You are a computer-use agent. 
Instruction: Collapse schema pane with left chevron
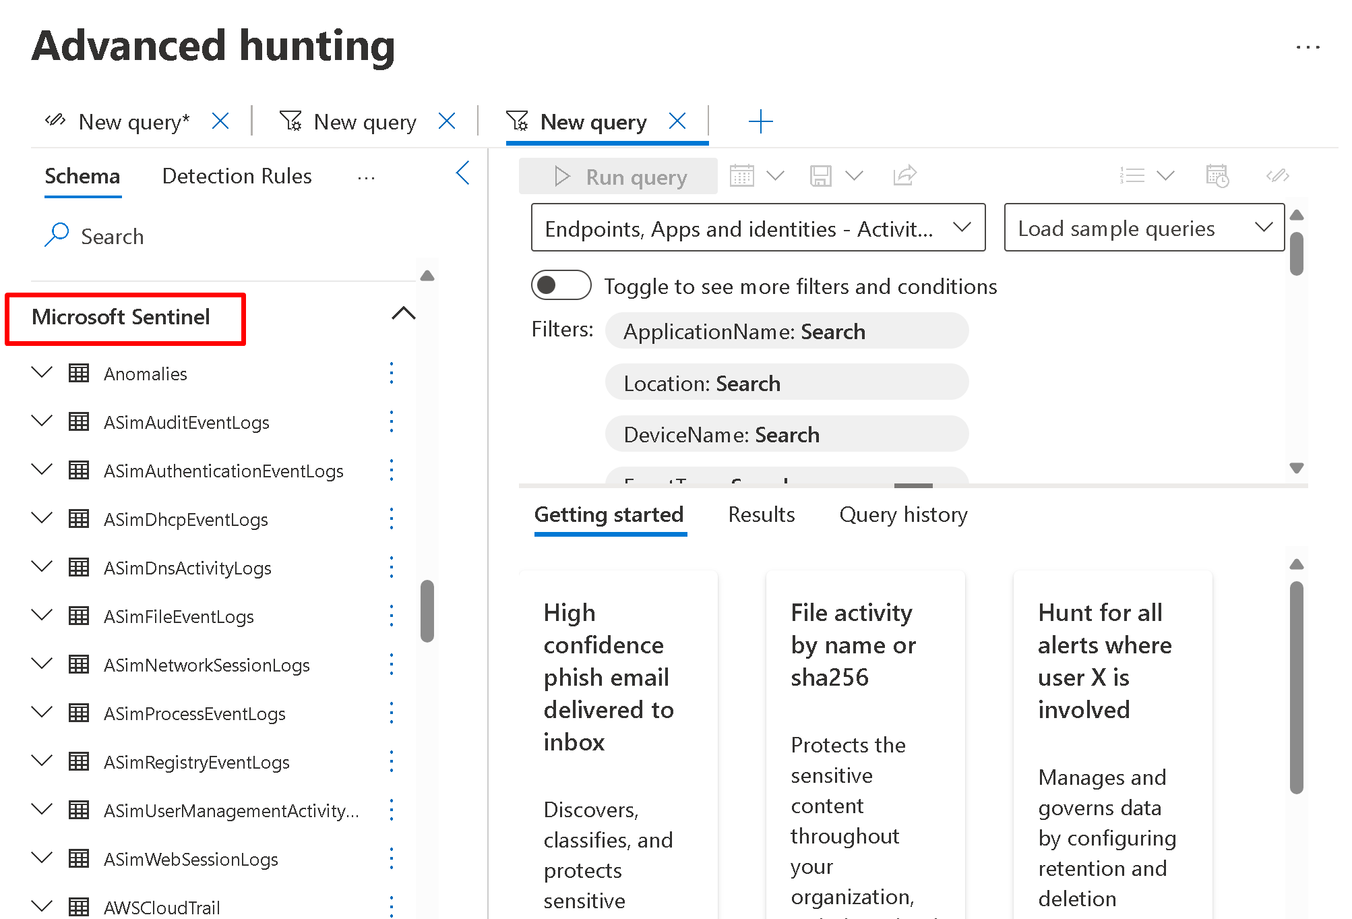click(x=462, y=173)
